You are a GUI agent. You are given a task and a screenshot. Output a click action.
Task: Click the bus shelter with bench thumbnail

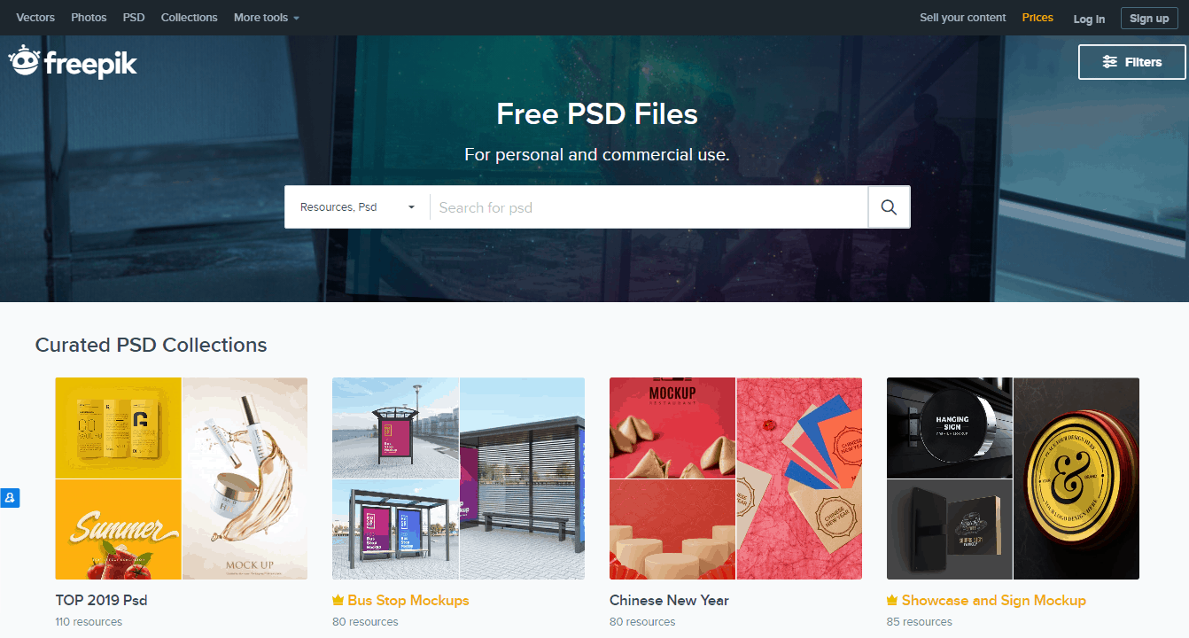(x=523, y=478)
